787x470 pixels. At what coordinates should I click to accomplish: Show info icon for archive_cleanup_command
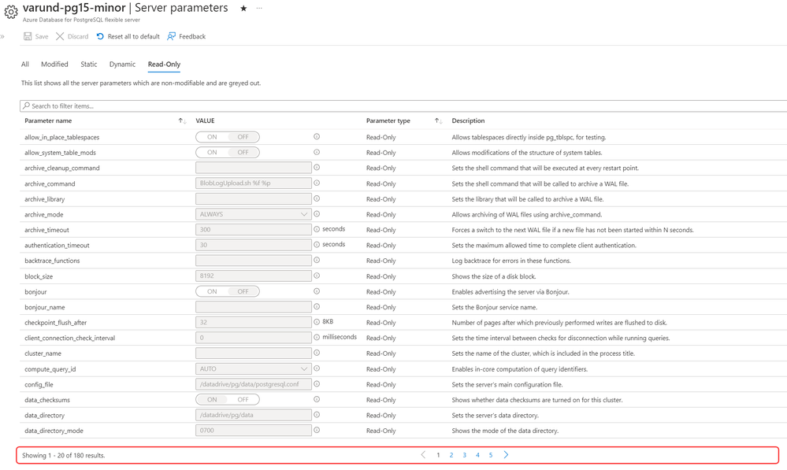[317, 168]
